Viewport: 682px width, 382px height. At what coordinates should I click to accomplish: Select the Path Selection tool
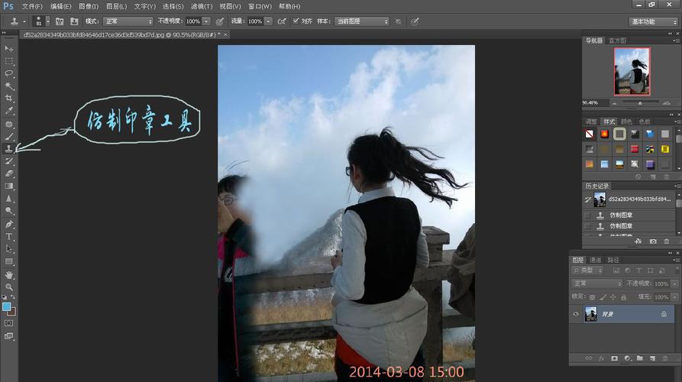[x=8, y=249]
